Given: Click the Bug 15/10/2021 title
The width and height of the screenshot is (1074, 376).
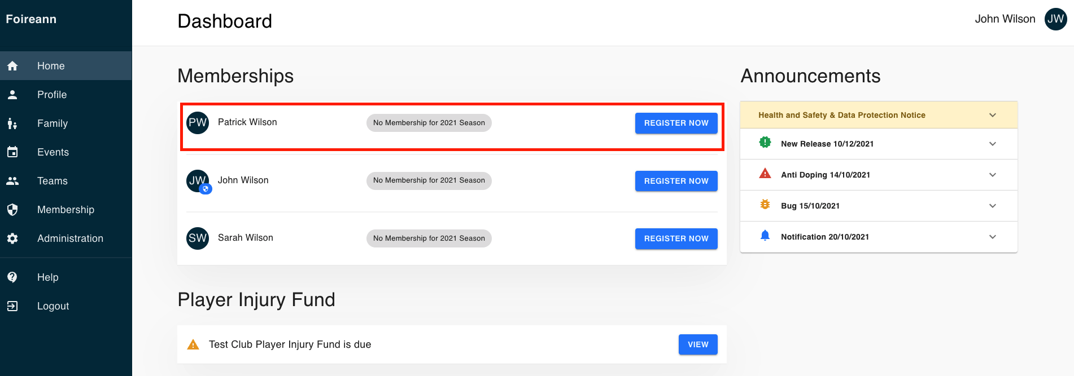Looking at the screenshot, I should tap(810, 206).
